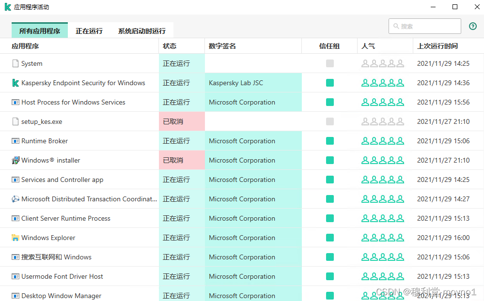Viewport: 484px width, 301px height.
Task: Click the Windows Explorer folder icon
Action: coord(15,238)
